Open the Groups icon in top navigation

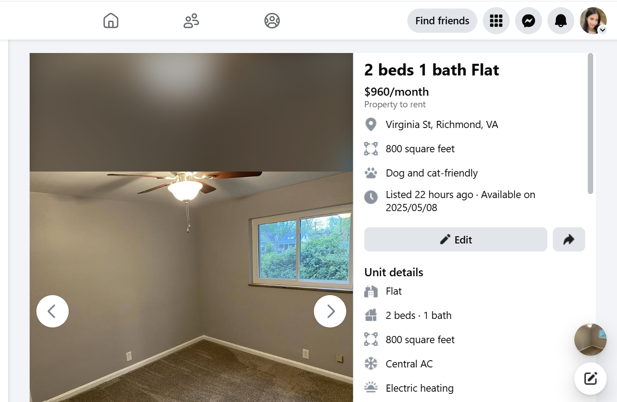pyautogui.click(x=272, y=21)
